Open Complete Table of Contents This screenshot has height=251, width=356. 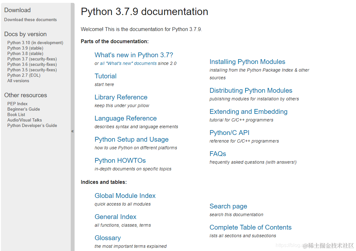[x=250, y=227]
